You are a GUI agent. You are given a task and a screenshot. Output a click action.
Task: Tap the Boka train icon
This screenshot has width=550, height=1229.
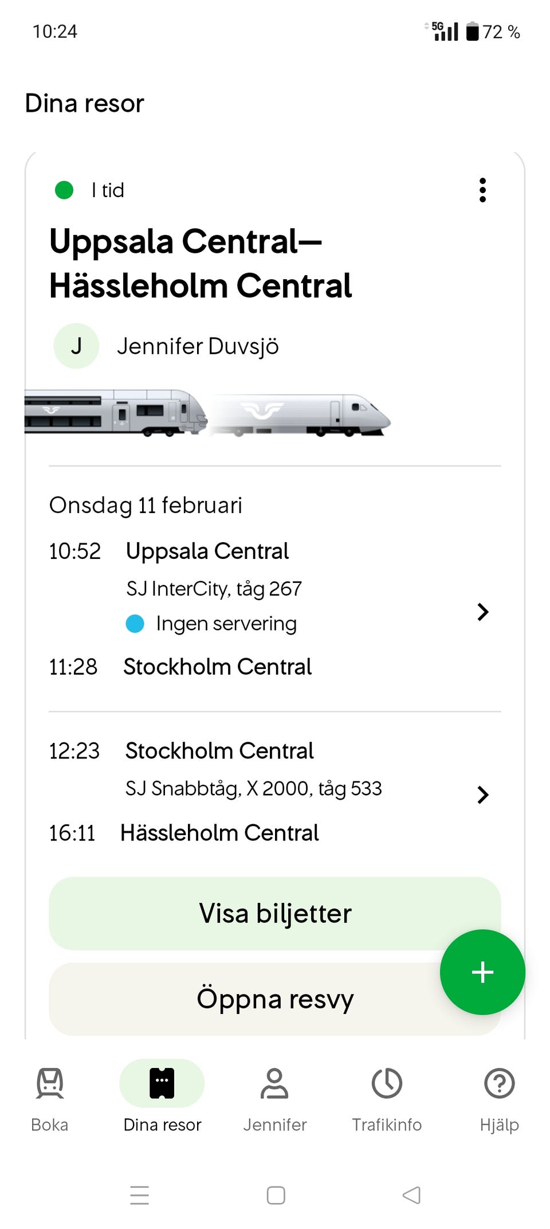click(50, 1083)
